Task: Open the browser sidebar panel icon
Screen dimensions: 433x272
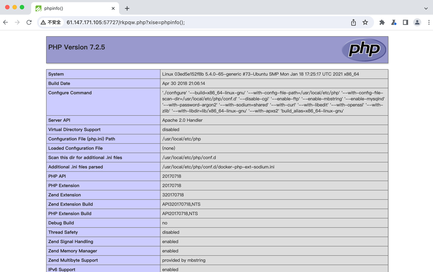Action: (405, 22)
